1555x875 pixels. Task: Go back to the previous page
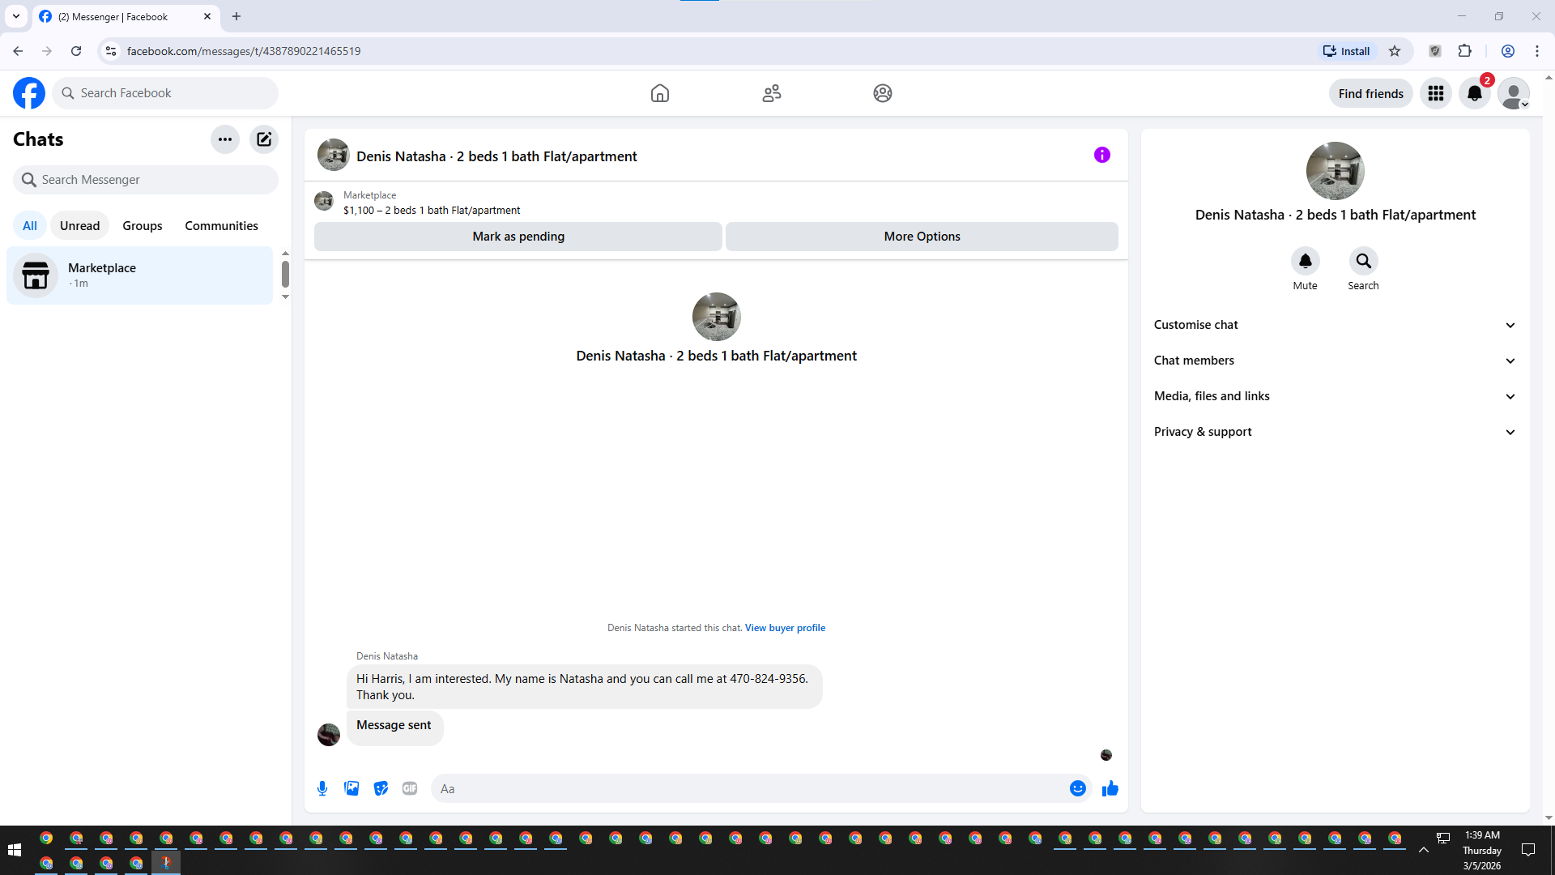18,51
